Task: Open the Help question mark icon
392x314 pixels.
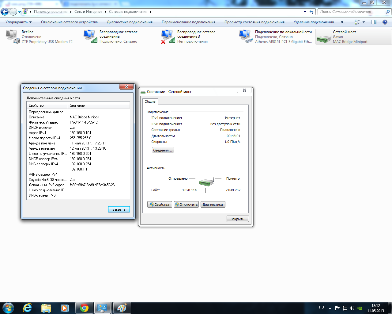Action: pos(385,22)
